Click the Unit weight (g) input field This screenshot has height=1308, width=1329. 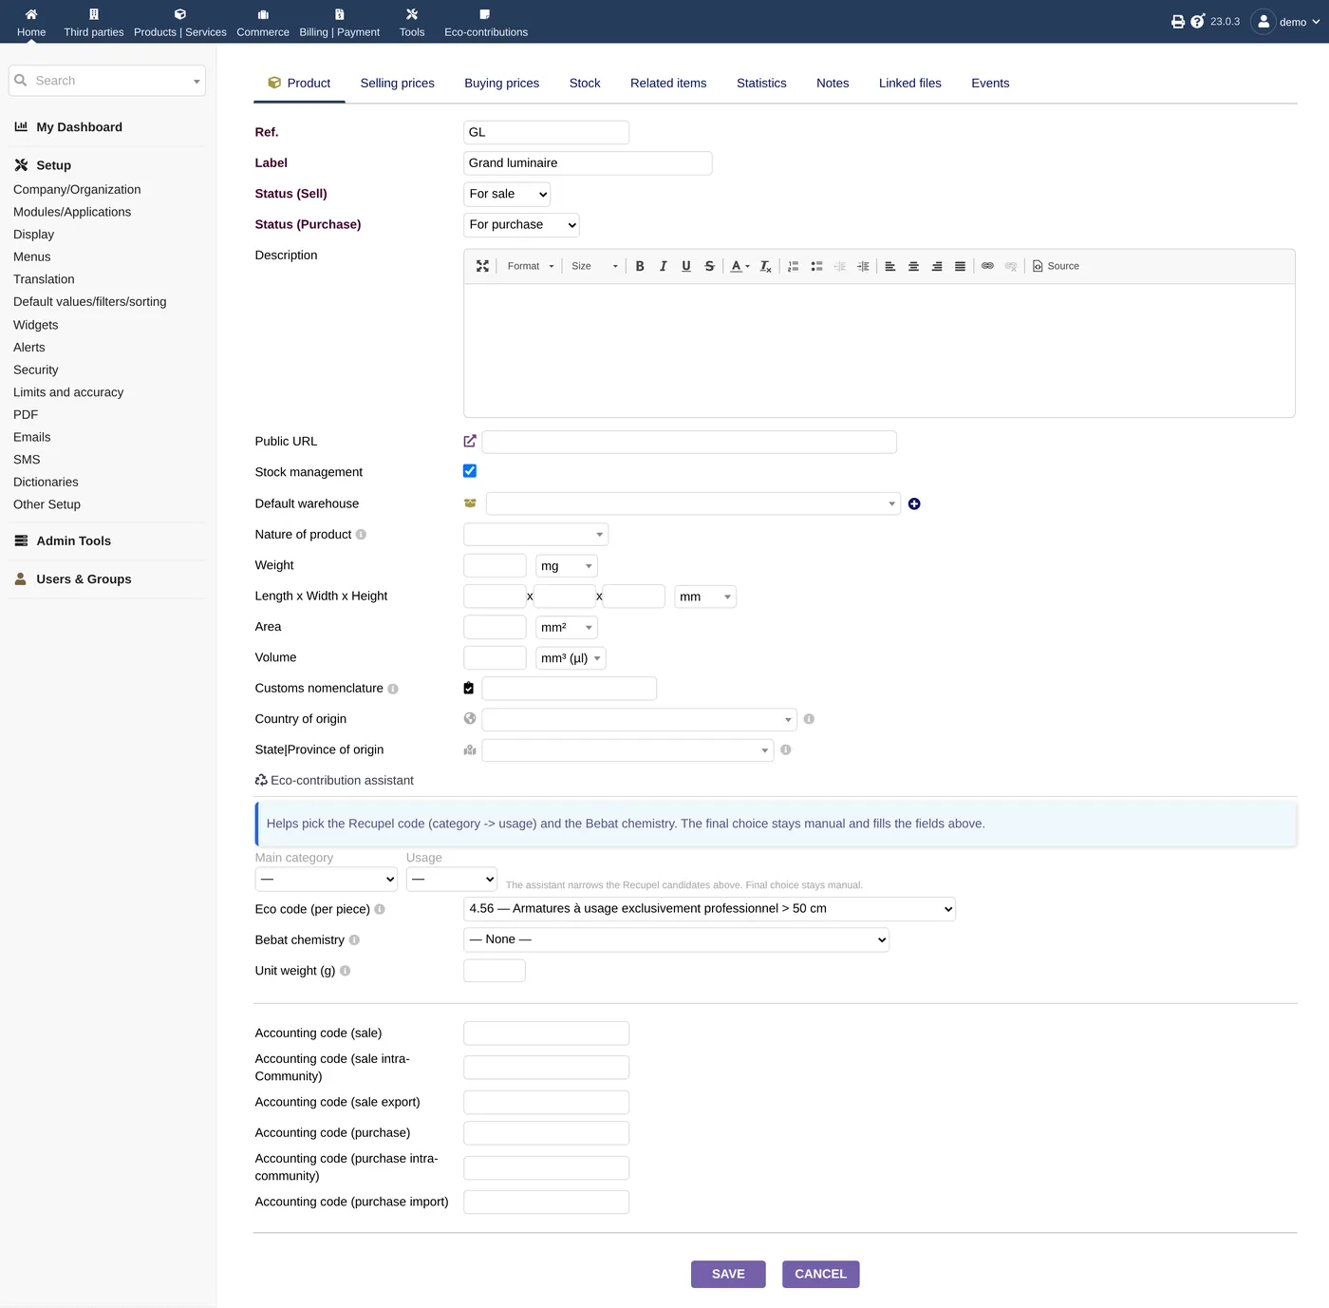pyautogui.click(x=495, y=971)
